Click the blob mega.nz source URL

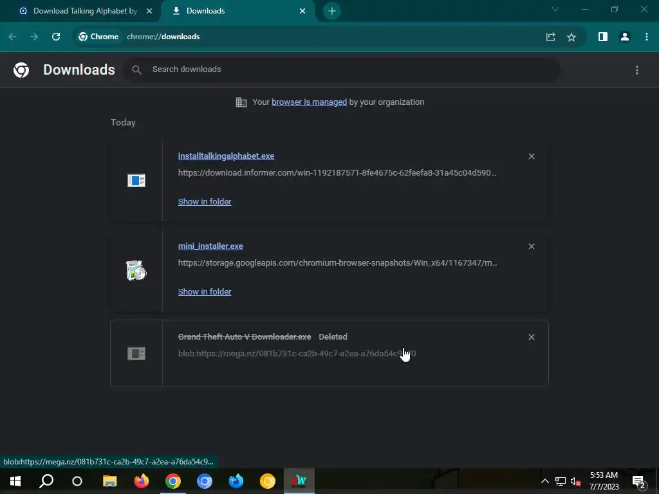tap(297, 354)
